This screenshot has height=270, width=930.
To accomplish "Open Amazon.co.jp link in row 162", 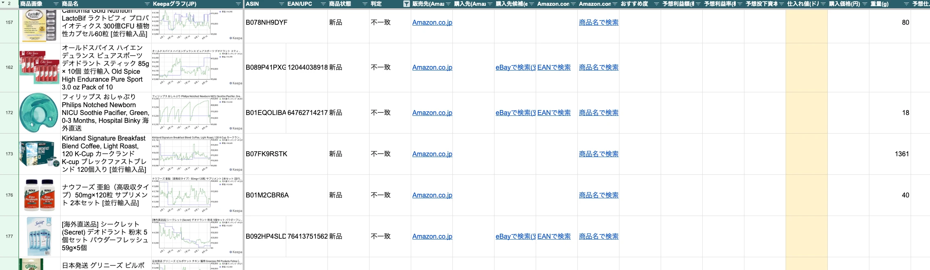I will coord(432,67).
